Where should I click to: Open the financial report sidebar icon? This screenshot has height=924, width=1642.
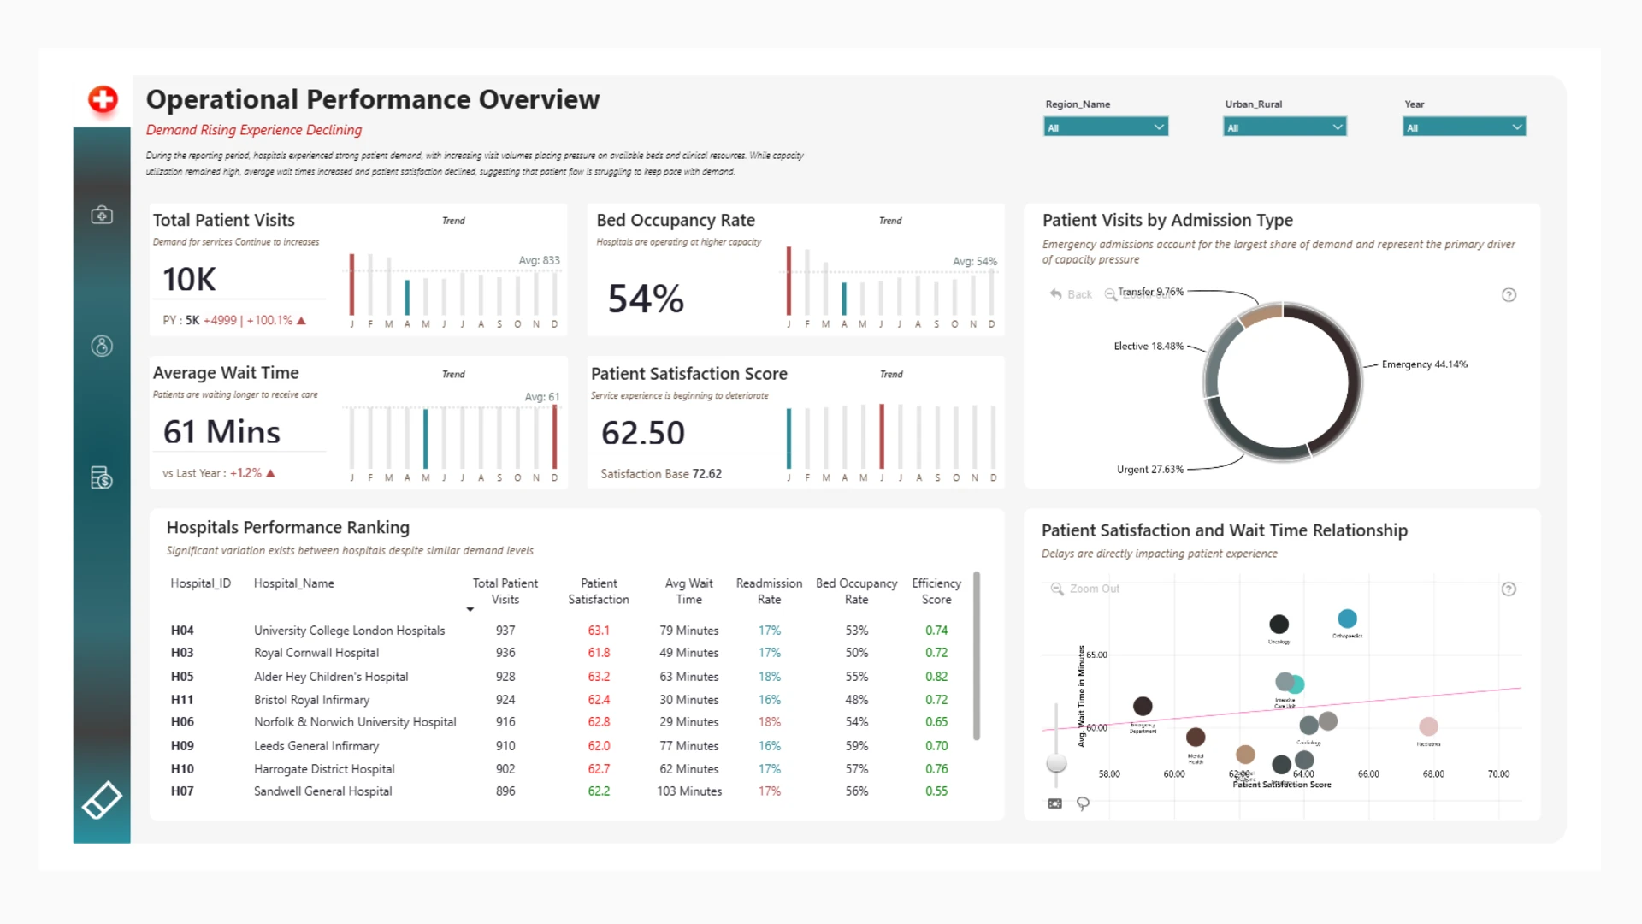102,477
